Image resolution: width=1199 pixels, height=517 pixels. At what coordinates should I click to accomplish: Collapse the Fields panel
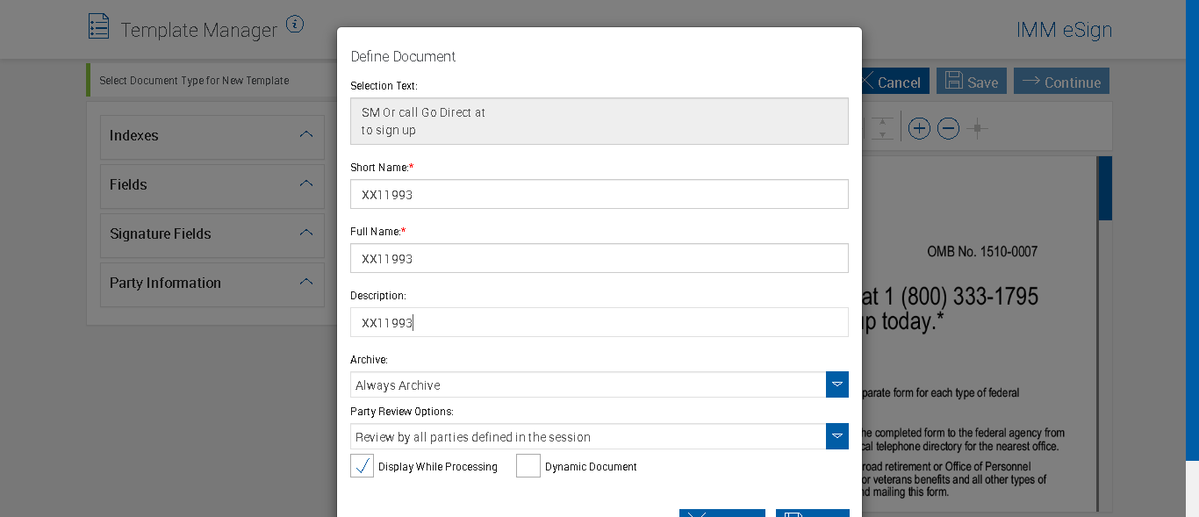coord(305,184)
